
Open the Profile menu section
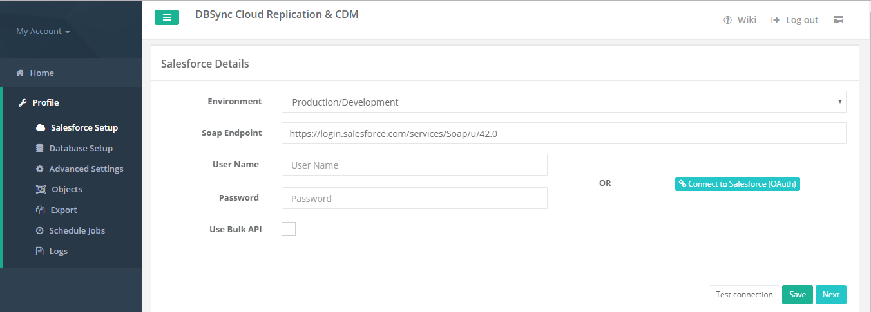click(45, 102)
